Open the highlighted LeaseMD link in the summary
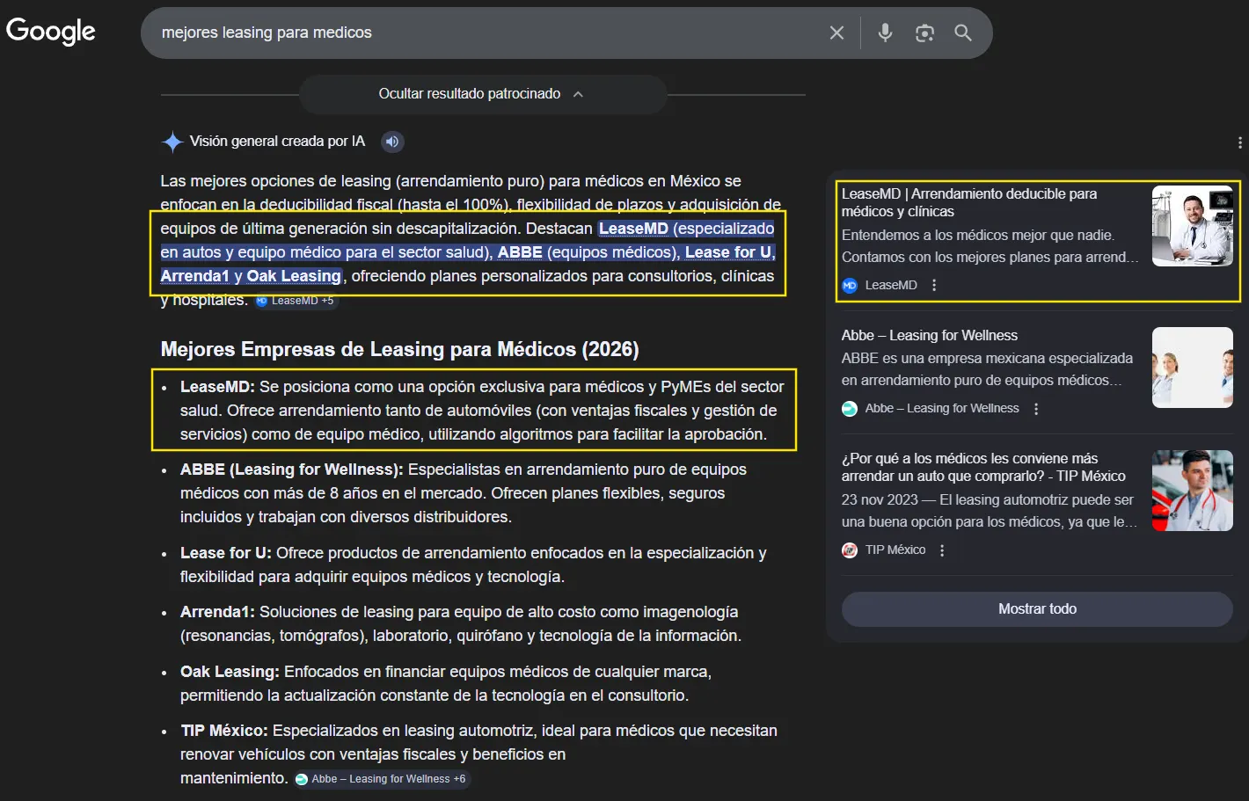This screenshot has height=801, width=1249. pos(633,229)
